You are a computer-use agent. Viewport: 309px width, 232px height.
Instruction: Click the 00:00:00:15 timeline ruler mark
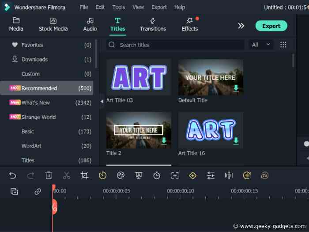[244, 191]
